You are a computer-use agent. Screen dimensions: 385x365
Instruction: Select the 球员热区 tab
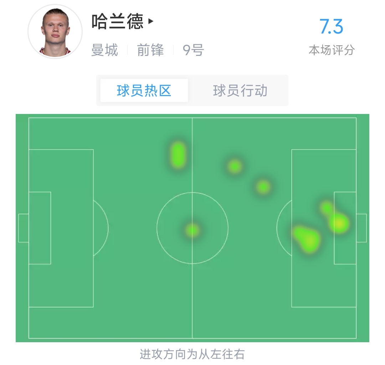coord(144,90)
